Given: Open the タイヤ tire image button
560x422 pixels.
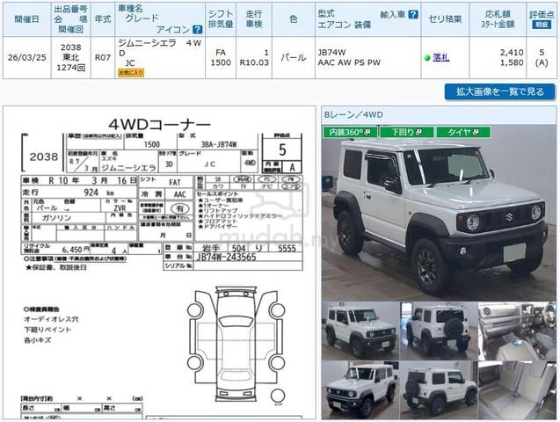Looking at the screenshot, I should 463,132.
